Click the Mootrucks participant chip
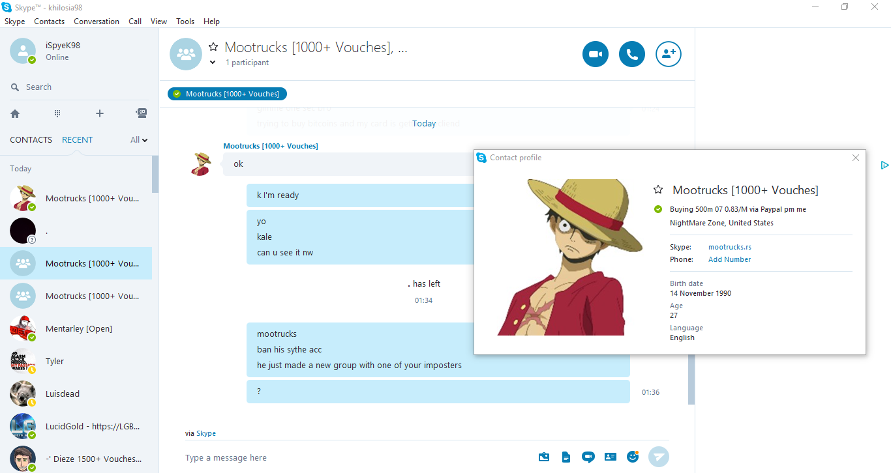Screen dimensions: 891x473 pos(227,94)
